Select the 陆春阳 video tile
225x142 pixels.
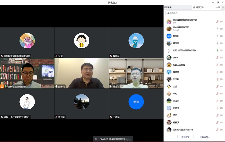[x=82, y=73]
